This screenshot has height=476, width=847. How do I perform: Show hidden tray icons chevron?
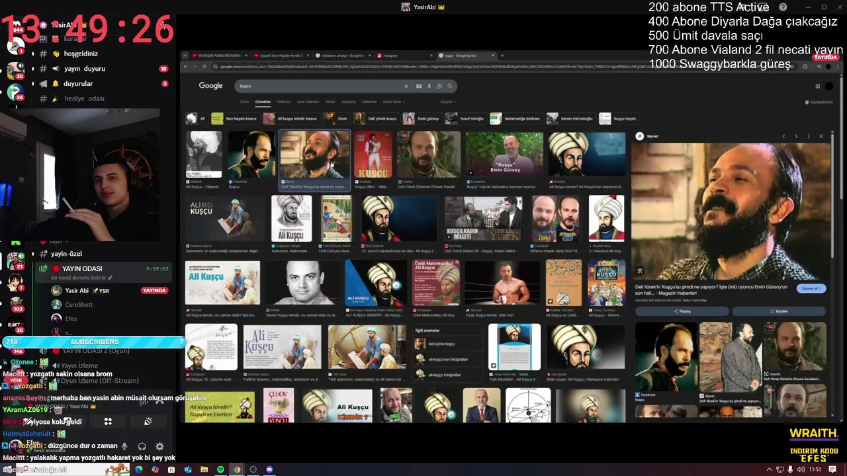pyautogui.click(x=769, y=469)
